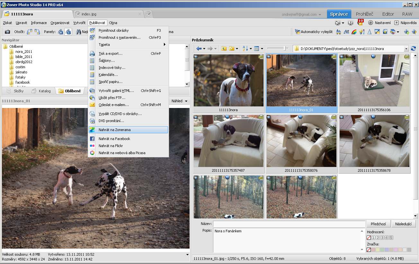Rotate image left using first Otočit icon
The image size is (419, 264).
[30, 32]
